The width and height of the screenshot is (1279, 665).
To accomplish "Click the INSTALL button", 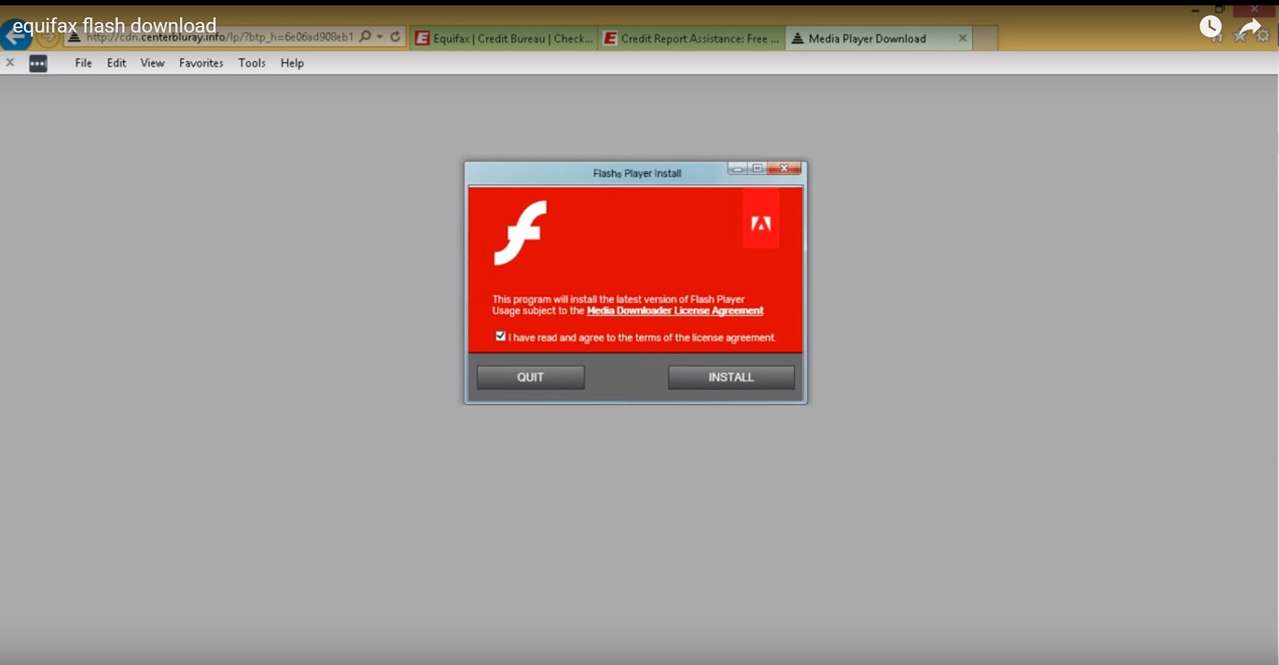I will pos(731,377).
